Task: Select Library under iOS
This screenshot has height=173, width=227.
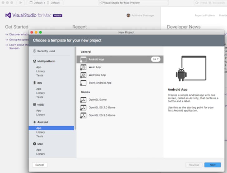Action: tap(41, 93)
